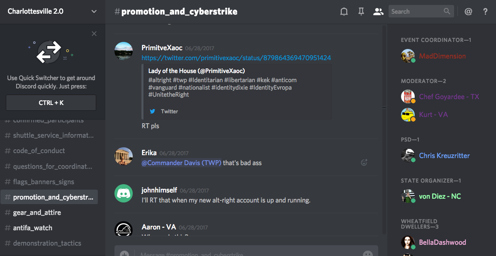Add a reaction to Erika's message

[x=364, y=163]
